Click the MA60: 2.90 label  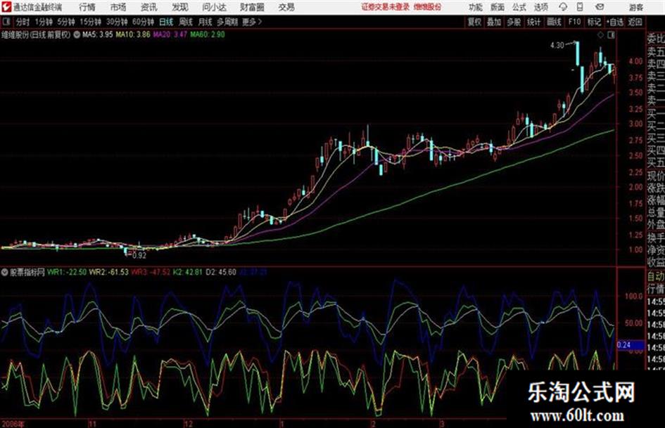[x=208, y=34]
